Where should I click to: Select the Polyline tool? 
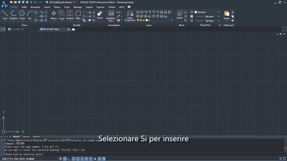pos(13,15)
